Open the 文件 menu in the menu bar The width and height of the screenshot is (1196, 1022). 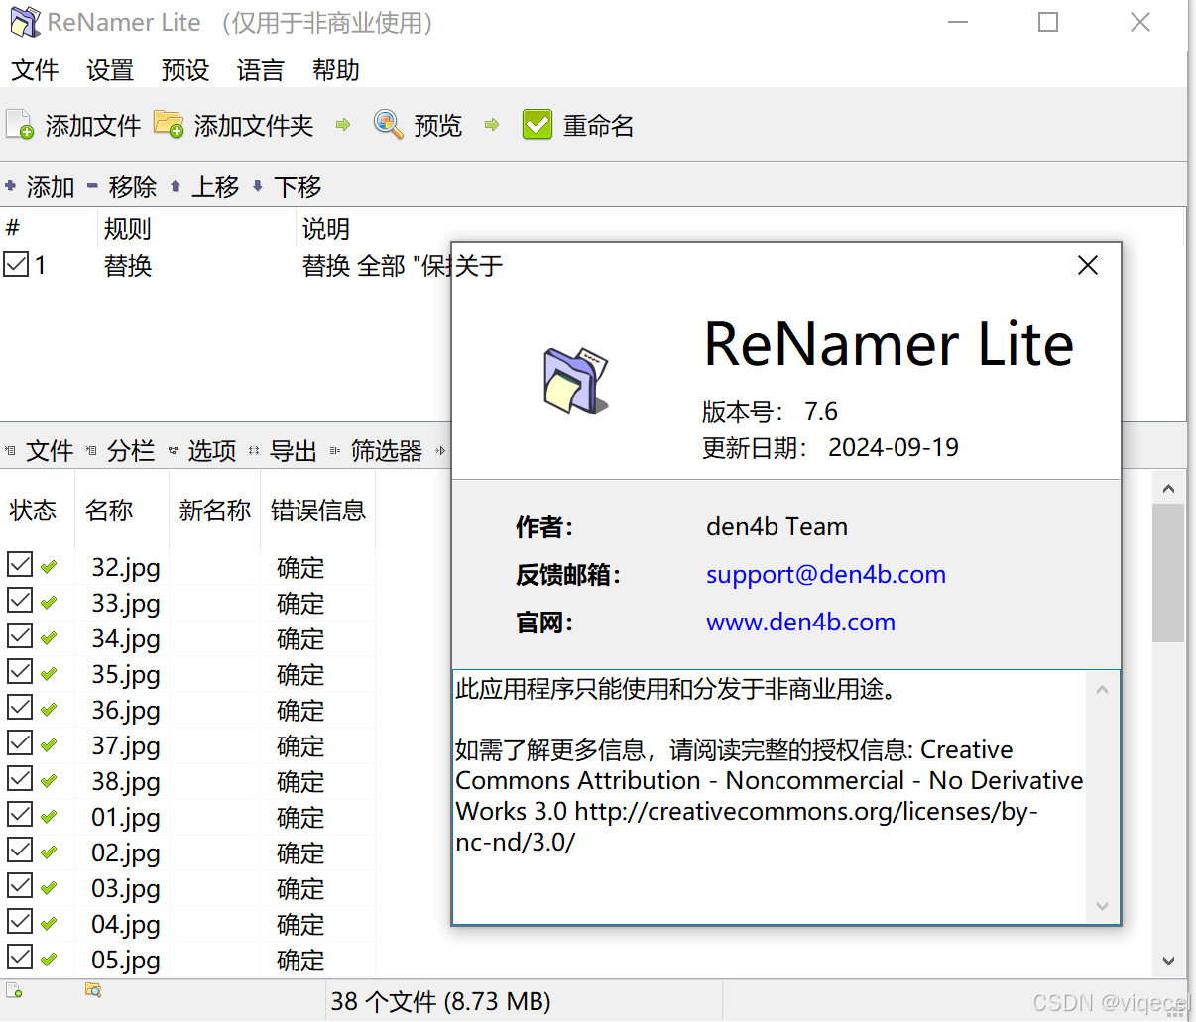click(35, 70)
